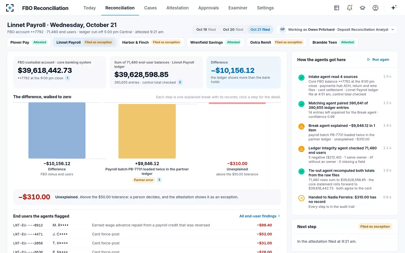The height and width of the screenshot is (253, 405).
Task: Select the Harbor & Finch program tab
Action: coord(151,42)
